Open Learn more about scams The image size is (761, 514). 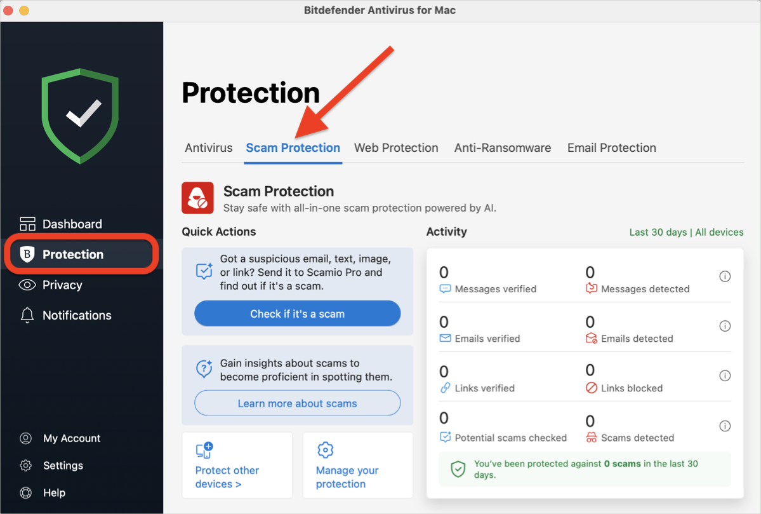[297, 403]
